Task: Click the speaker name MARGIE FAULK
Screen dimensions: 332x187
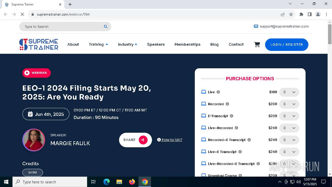Action: [x=70, y=143]
